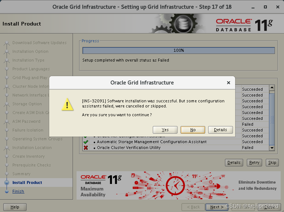Screen dimensions: 284x212
Task: Maximize the installer window
Action: pos(265,7)
